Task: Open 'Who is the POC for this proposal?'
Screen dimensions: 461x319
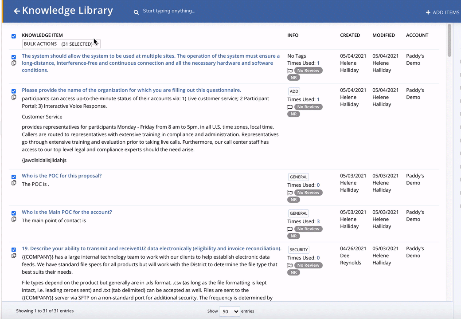Action: point(62,176)
